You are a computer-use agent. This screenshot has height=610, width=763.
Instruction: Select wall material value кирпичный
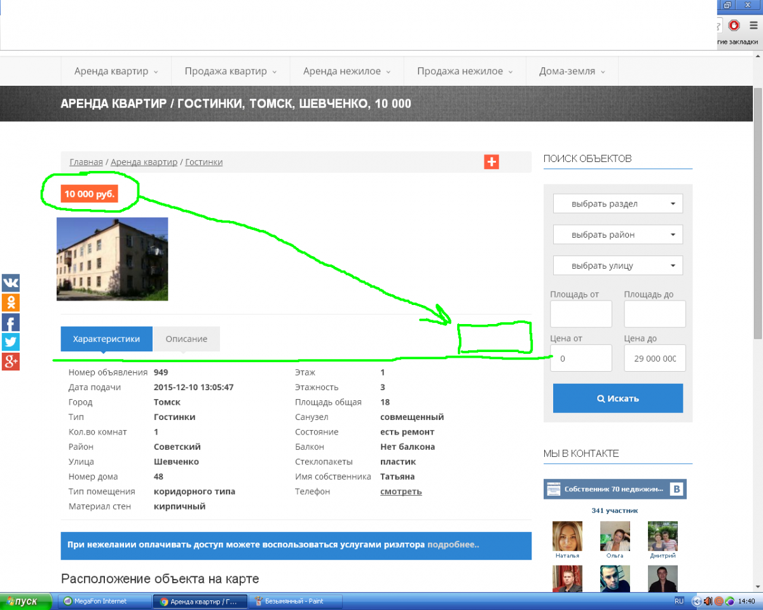pos(180,506)
